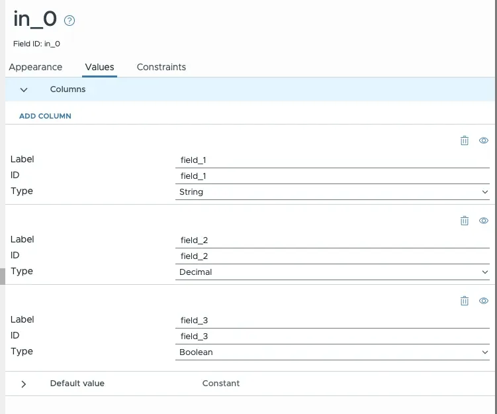Image resolution: width=497 pixels, height=414 pixels.
Task: Delete the field_3 column with trash icon
Action: click(x=465, y=301)
